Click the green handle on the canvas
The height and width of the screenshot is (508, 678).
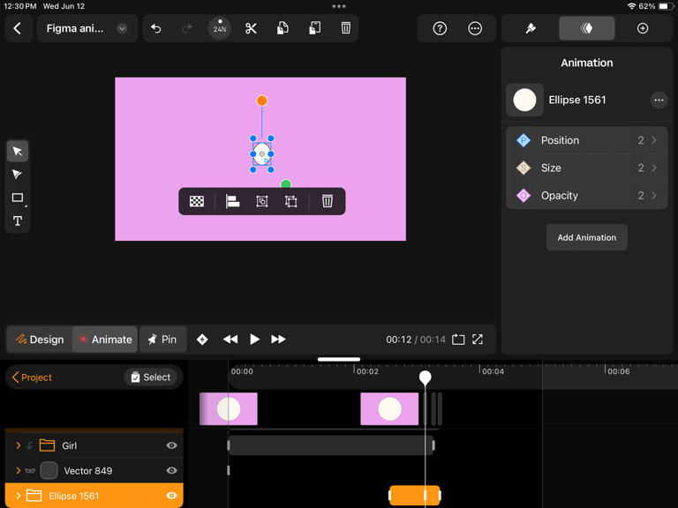286,184
